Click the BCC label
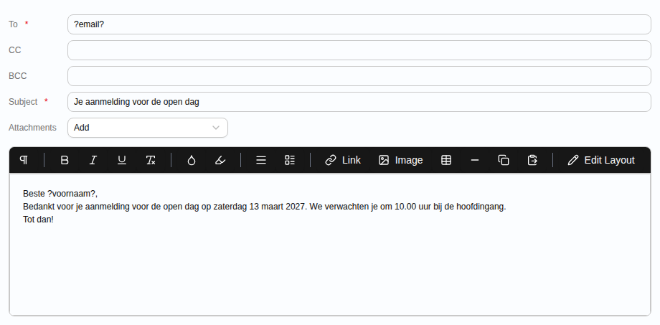 coord(18,76)
